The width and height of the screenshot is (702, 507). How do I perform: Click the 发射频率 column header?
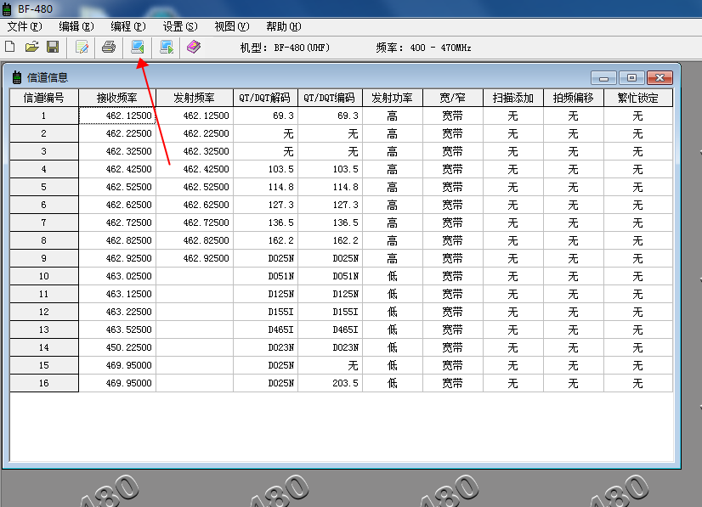pyautogui.click(x=195, y=98)
